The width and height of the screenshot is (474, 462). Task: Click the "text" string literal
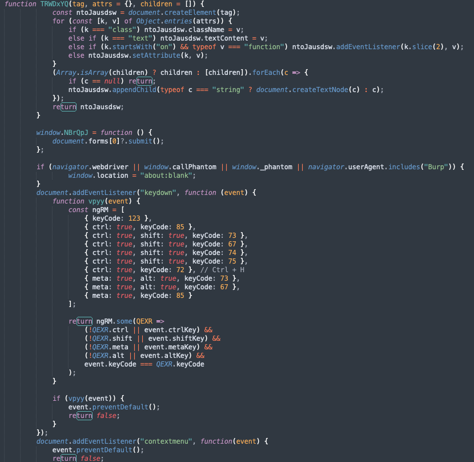(x=140, y=38)
